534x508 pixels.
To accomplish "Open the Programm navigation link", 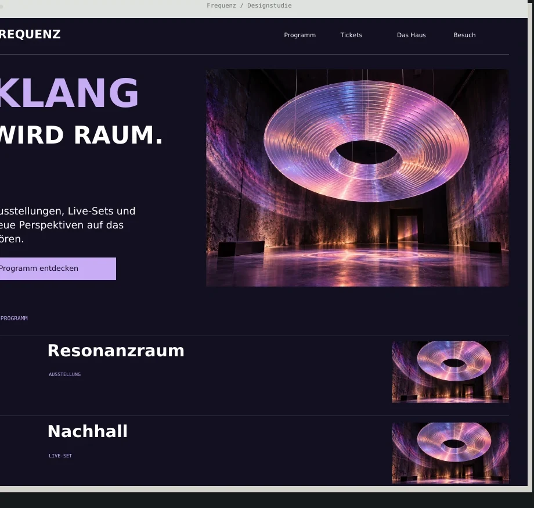I will point(300,35).
